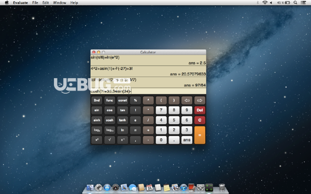Click the number 0 key

click(x=161, y=140)
